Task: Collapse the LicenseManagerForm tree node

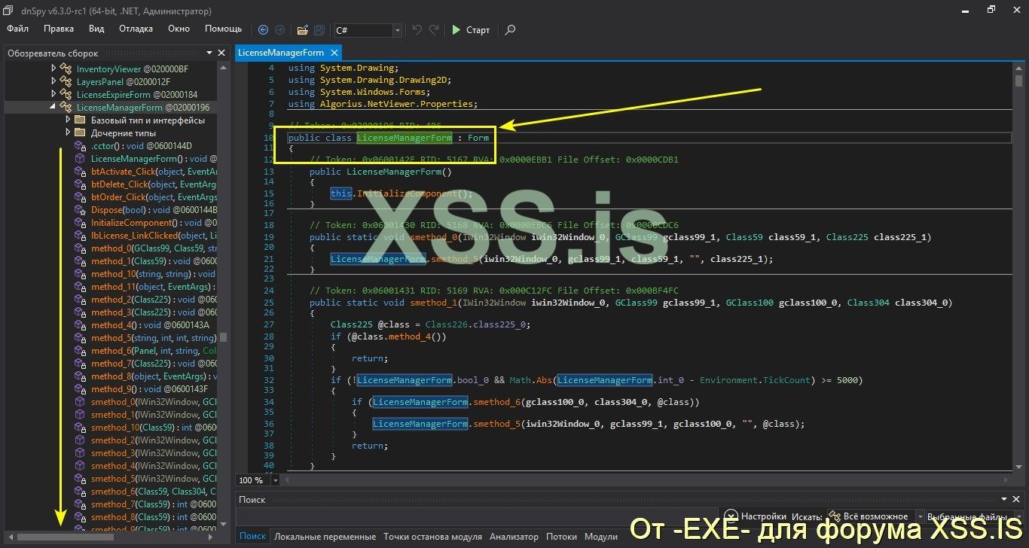Action: (x=53, y=108)
